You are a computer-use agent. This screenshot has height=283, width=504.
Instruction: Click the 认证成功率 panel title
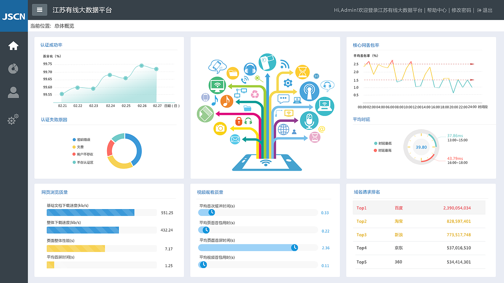(x=52, y=45)
